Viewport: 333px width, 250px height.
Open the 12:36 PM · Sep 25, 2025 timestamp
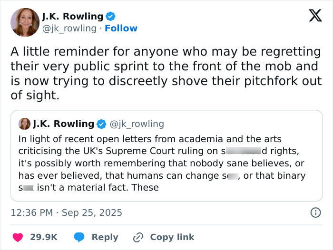[x=66, y=212]
